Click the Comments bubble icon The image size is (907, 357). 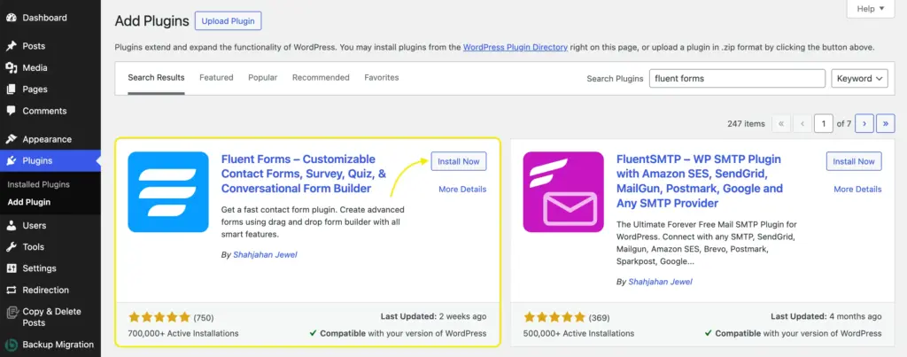click(11, 111)
